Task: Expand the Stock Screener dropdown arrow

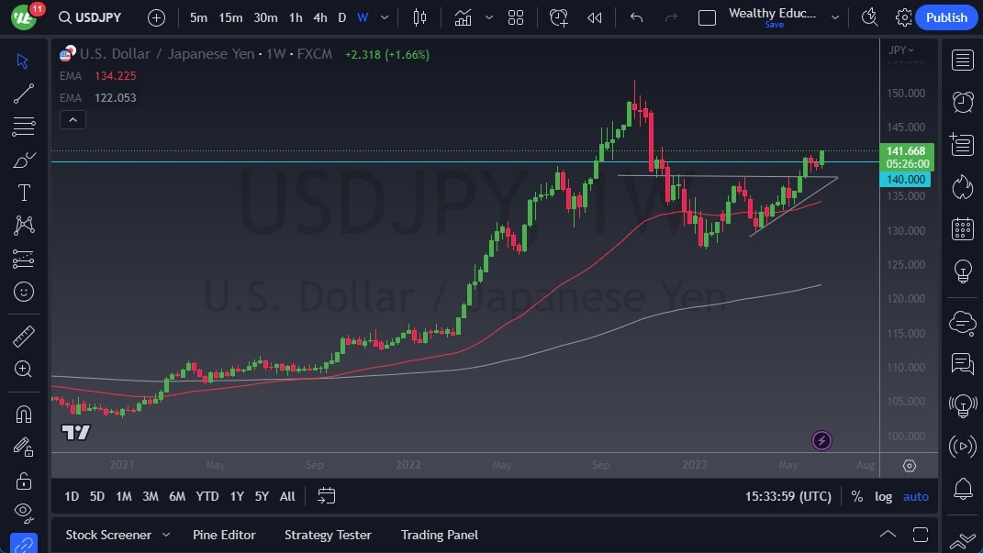Action: [x=166, y=535]
